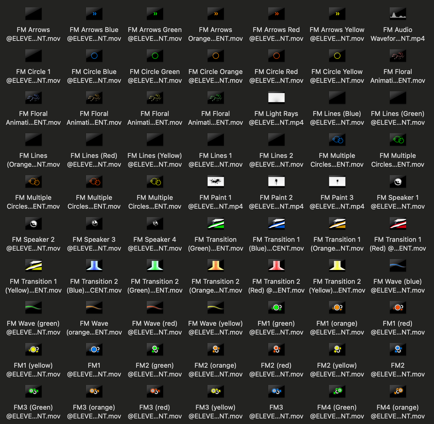Click the FM Speaker 4 file icon
The height and width of the screenshot is (424, 434).
point(155,224)
